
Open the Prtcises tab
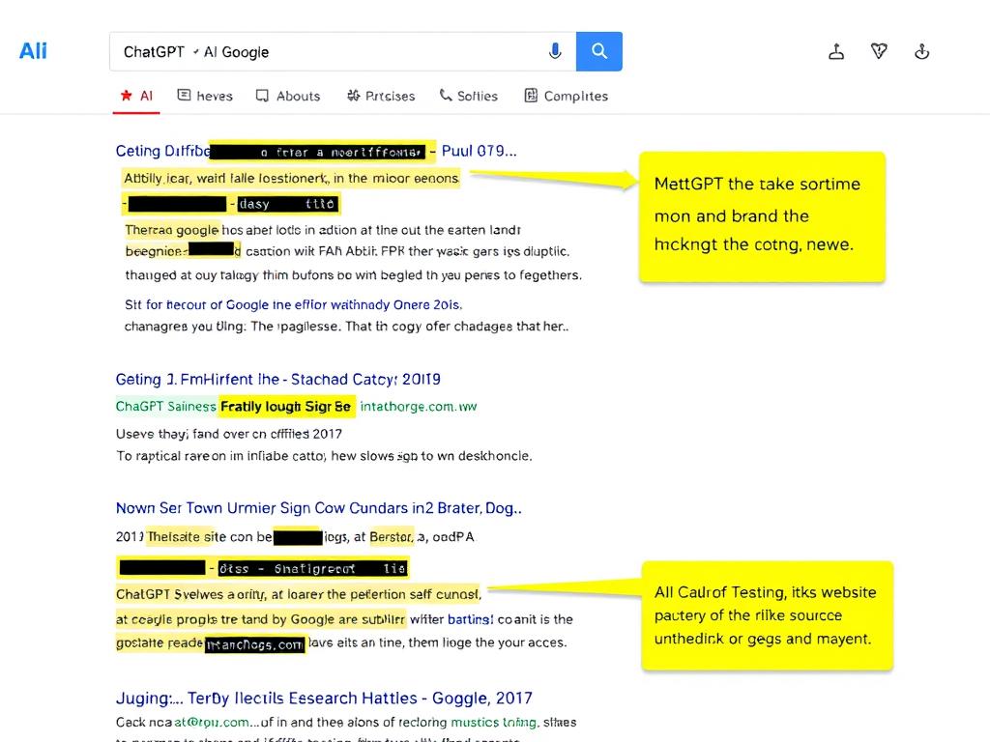coord(380,96)
